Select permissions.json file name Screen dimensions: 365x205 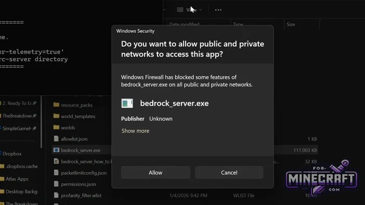pos(78,184)
